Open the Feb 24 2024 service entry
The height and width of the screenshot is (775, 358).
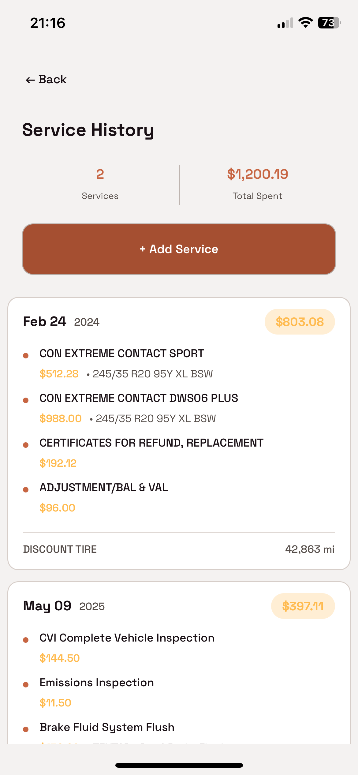(61, 322)
